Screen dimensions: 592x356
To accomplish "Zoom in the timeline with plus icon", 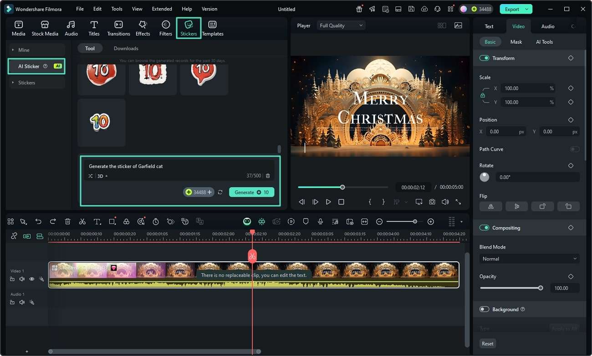I will (431, 222).
